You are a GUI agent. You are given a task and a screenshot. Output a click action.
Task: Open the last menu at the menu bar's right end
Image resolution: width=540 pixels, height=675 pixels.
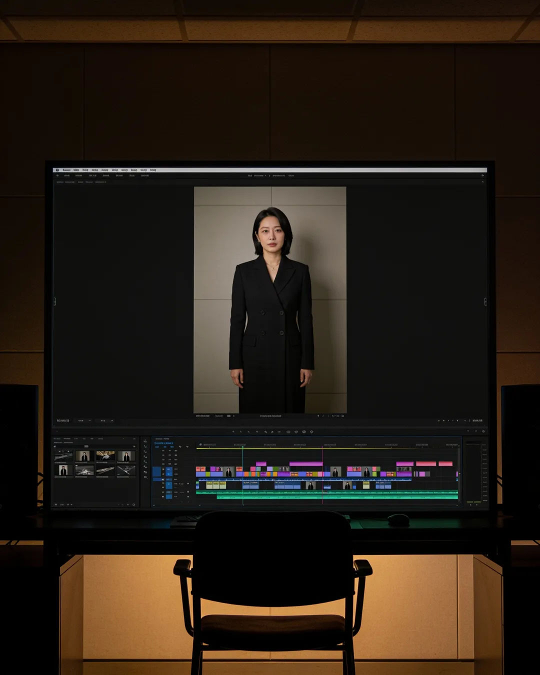click(x=153, y=170)
